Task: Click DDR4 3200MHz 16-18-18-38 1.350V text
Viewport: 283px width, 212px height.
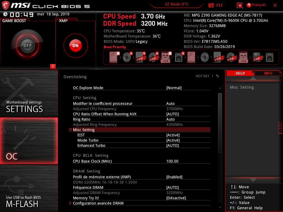Action: (105, 182)
